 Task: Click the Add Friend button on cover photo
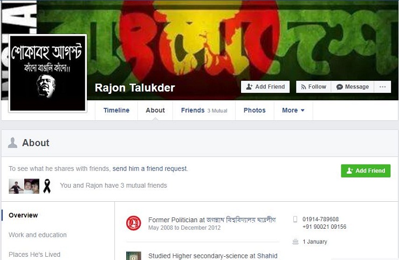[265, 87]
